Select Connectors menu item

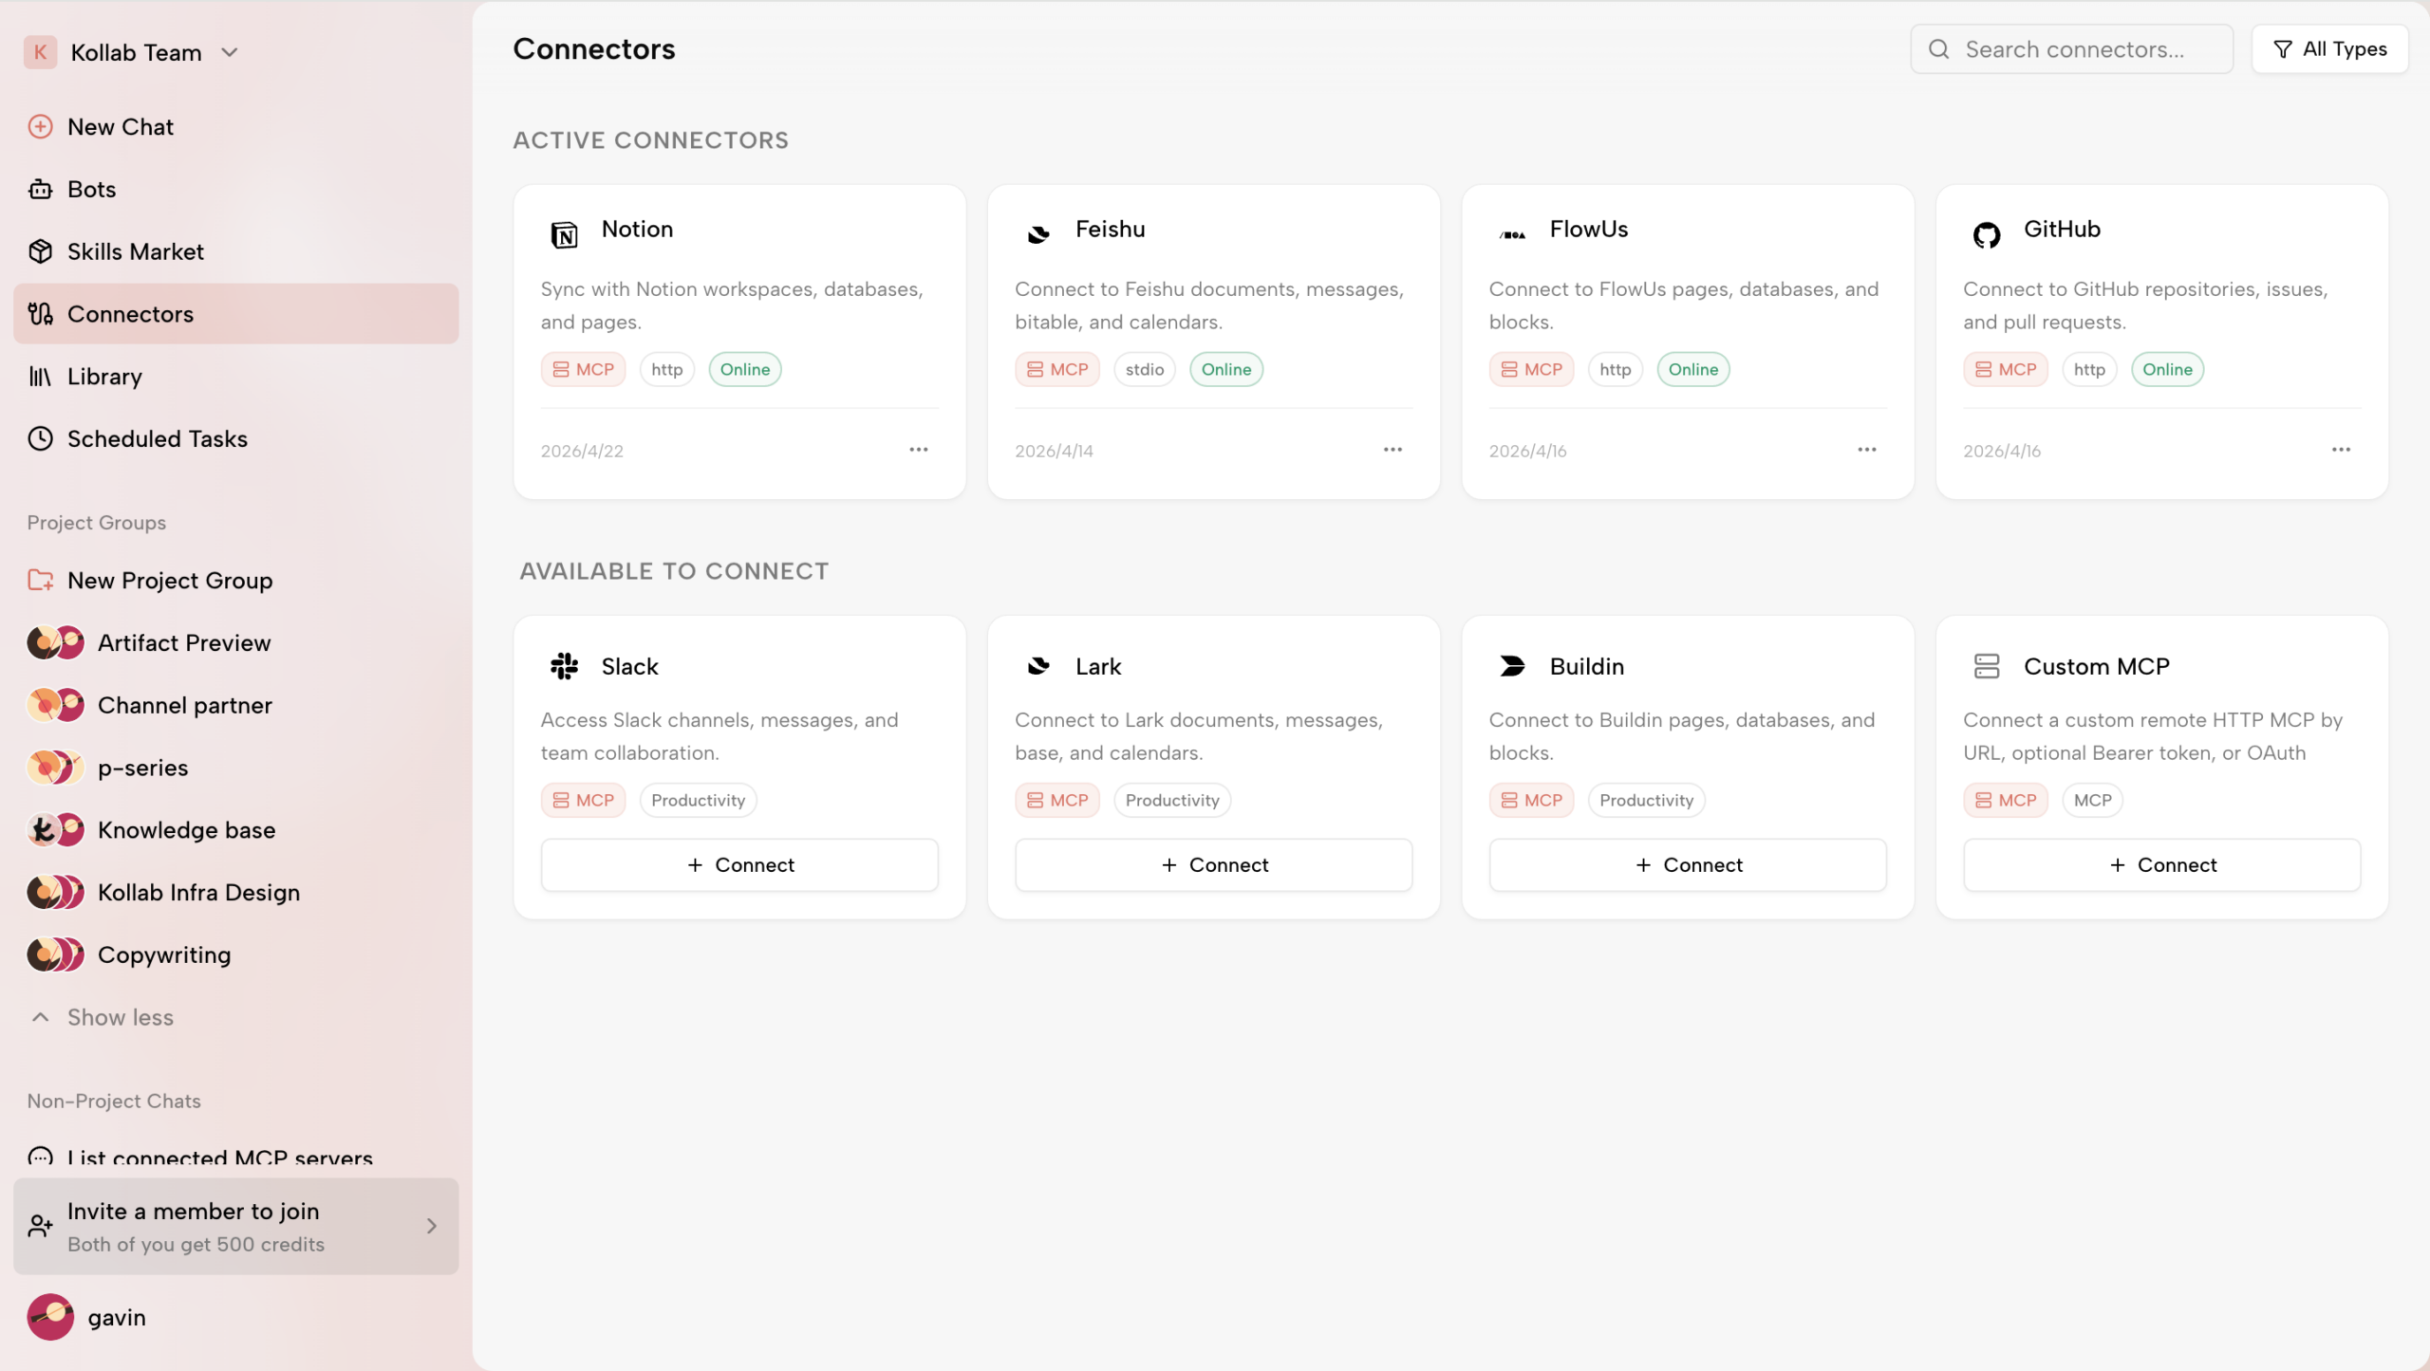click(x=235, y=314)
